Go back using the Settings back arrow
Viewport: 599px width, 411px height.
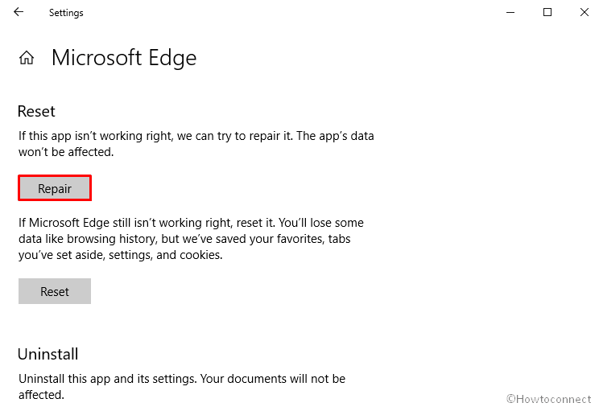click(19, 12)
